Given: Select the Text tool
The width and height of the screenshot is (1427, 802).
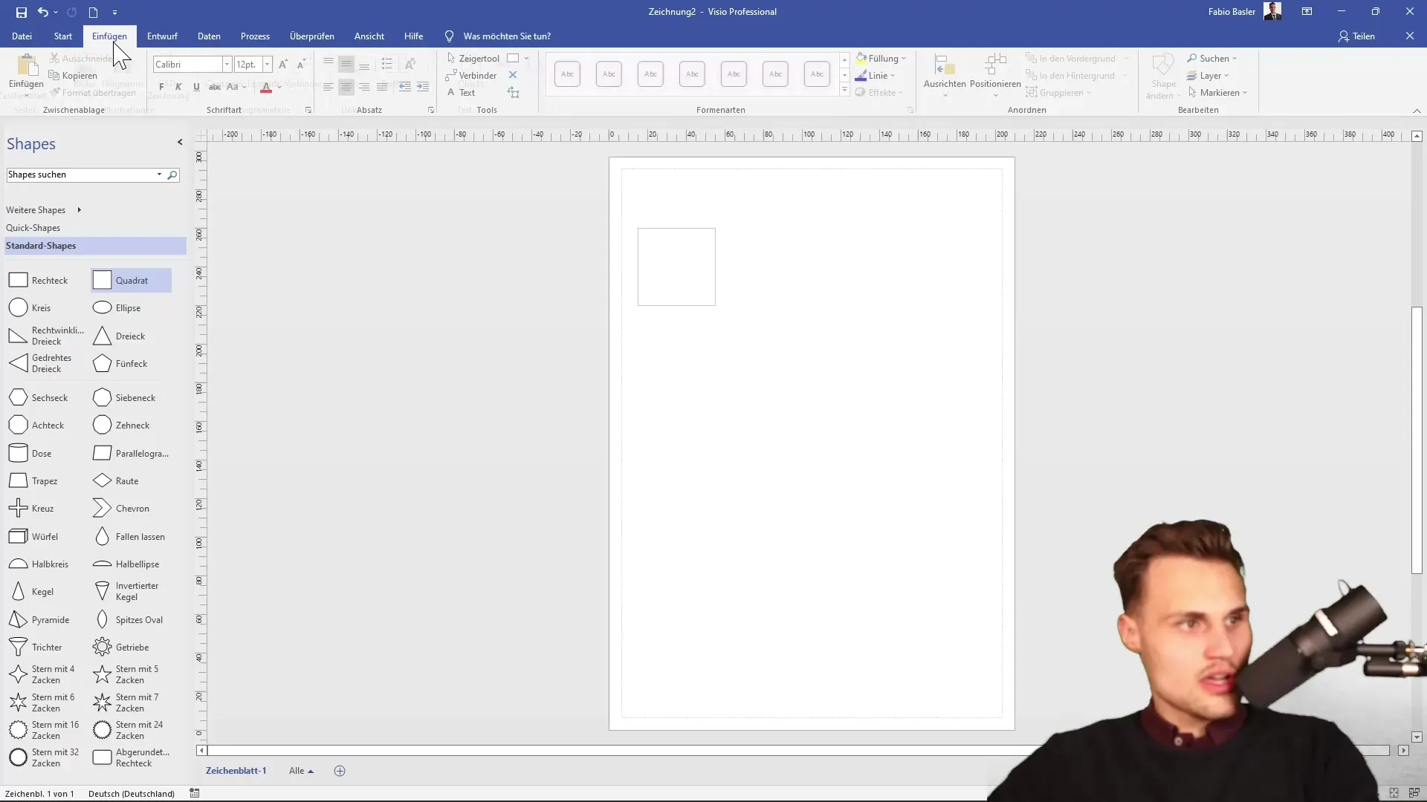Looking at the screenshot, I should pyautogui.click(x=461, y=92).
